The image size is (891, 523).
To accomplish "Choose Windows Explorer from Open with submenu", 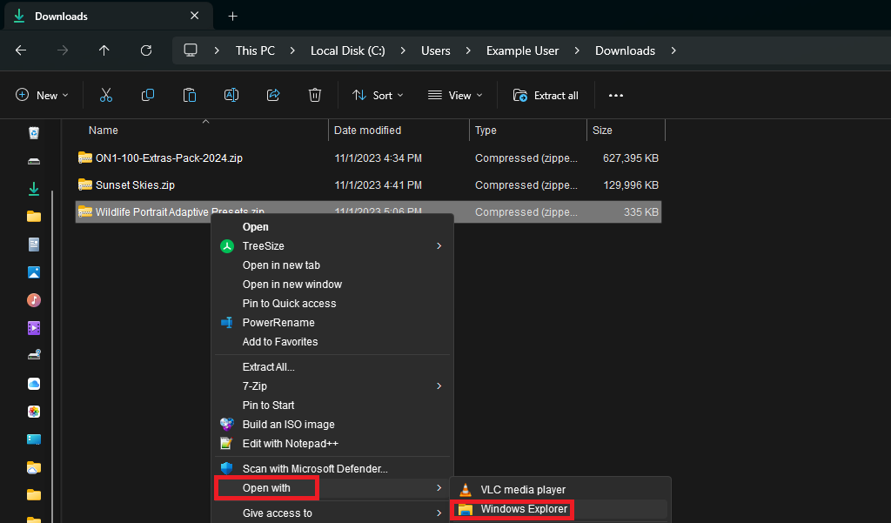I will [523, 509].
